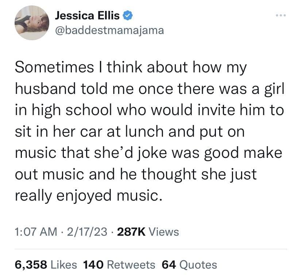
Task: View the 140 Retweets list
Action: tap(119, 265)
